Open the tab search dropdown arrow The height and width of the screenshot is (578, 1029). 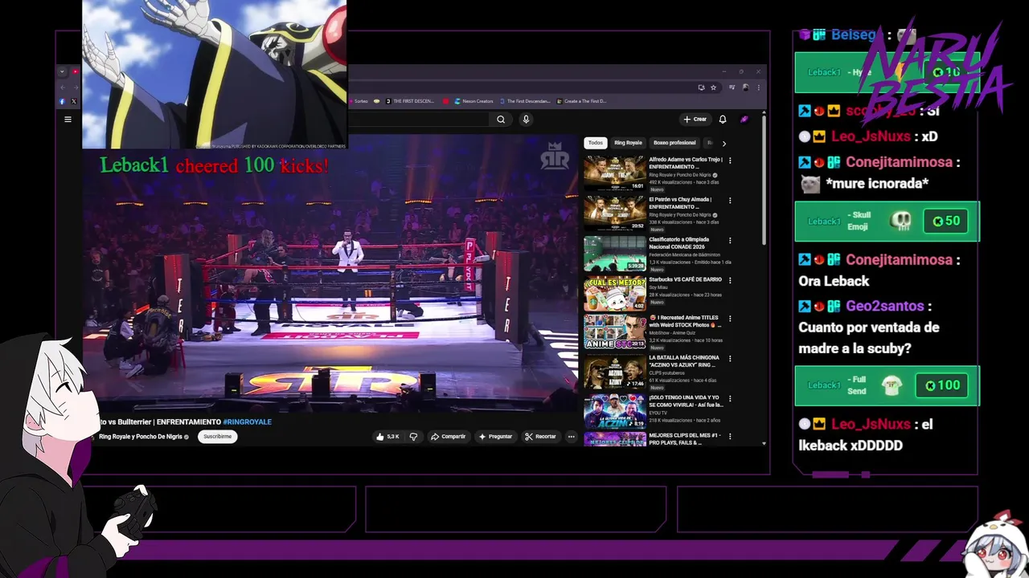point(62,71)
